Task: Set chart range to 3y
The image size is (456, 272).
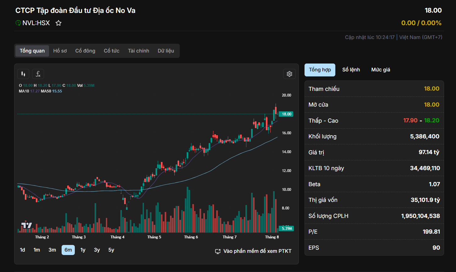Action: tap(97, 250)
